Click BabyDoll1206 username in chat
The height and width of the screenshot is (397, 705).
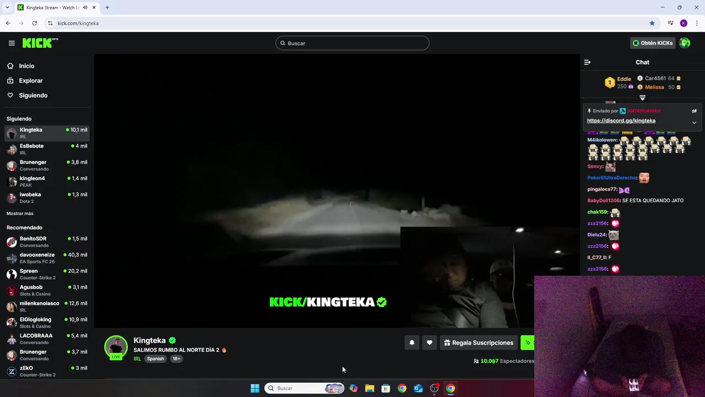point(604,201)
